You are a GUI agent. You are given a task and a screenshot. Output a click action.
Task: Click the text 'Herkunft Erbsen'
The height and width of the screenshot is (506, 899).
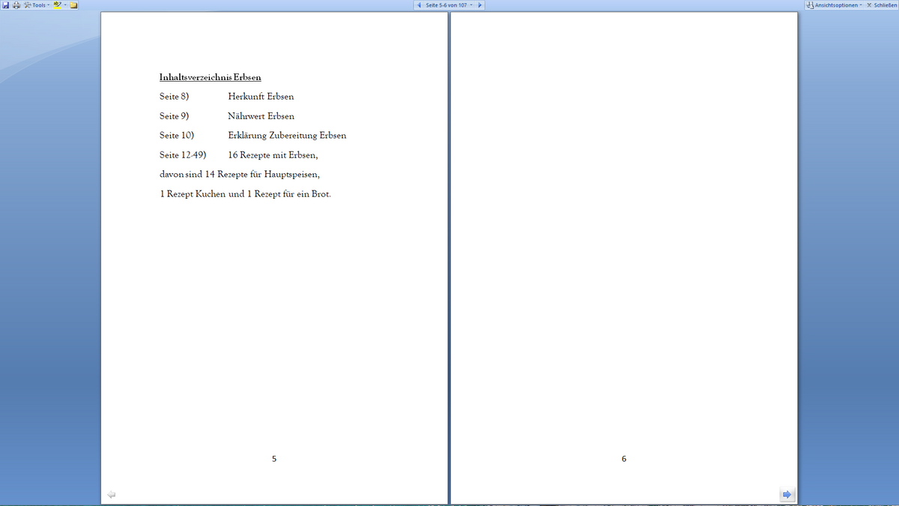click(261, 97)
